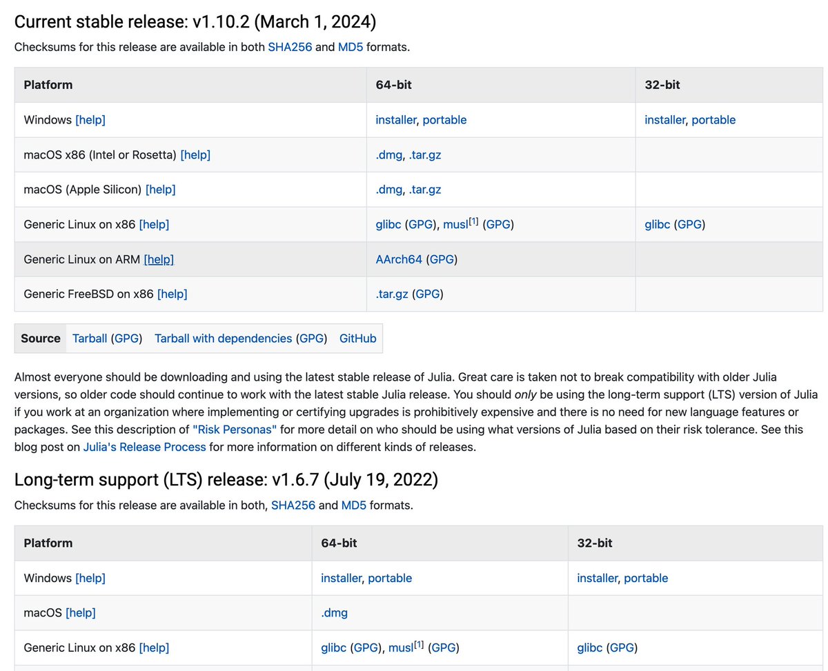
Task: Download Windows 64-bit portable for v1.10.2
Action: click(444, 120)
